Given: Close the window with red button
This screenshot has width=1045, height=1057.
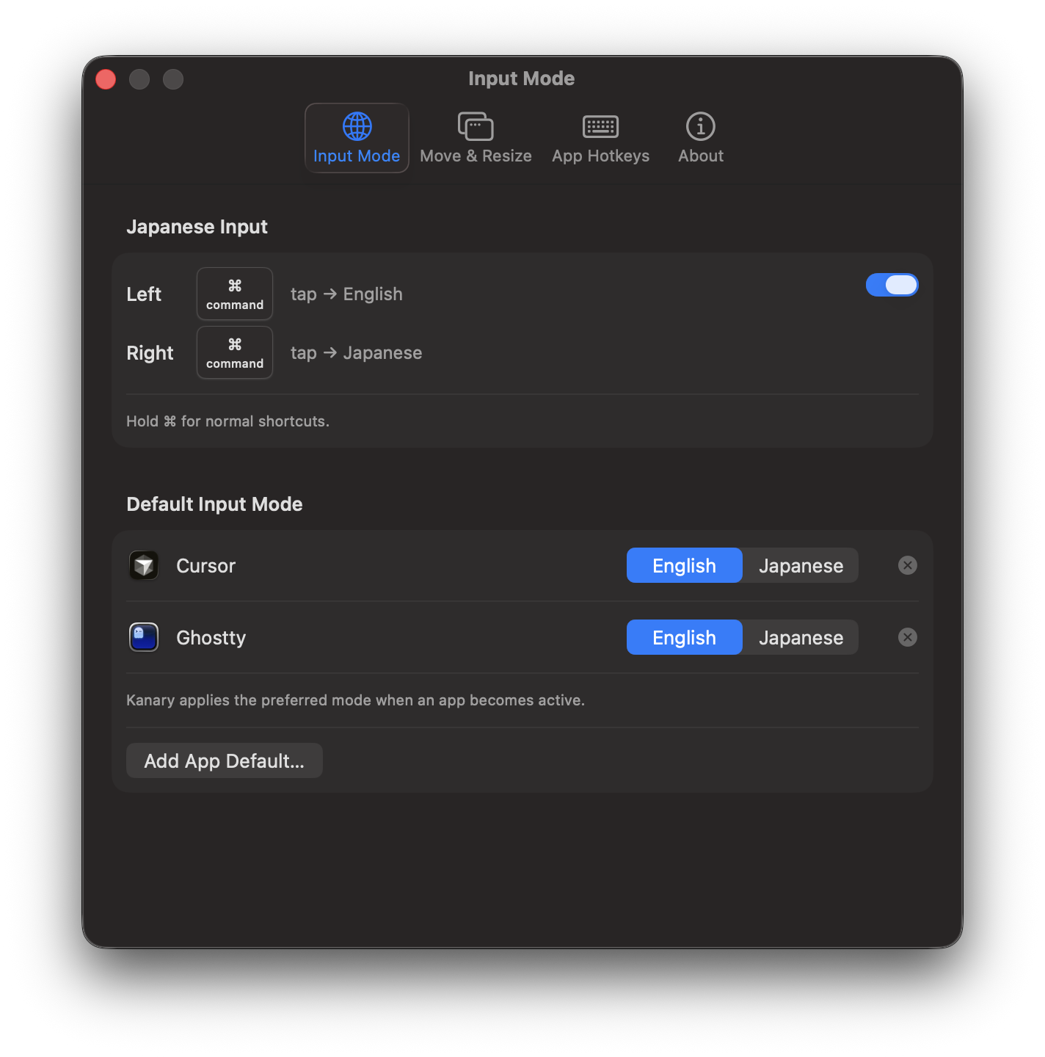Looking at the screenshot, I should [106, 79].
